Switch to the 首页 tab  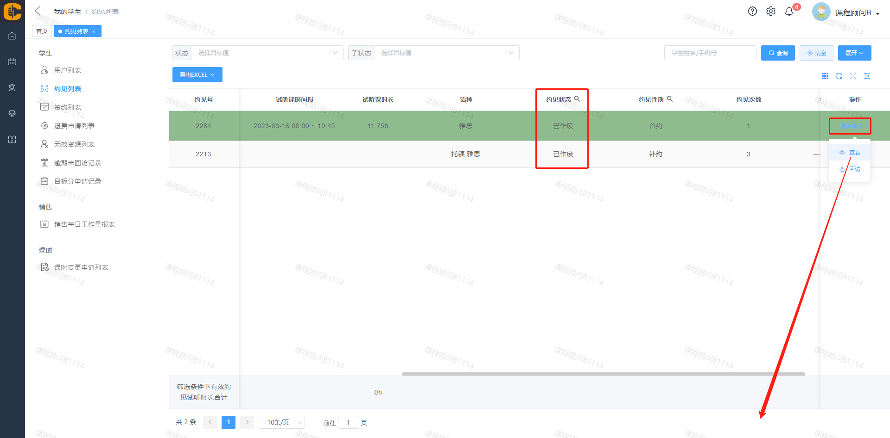click(42, 31)
